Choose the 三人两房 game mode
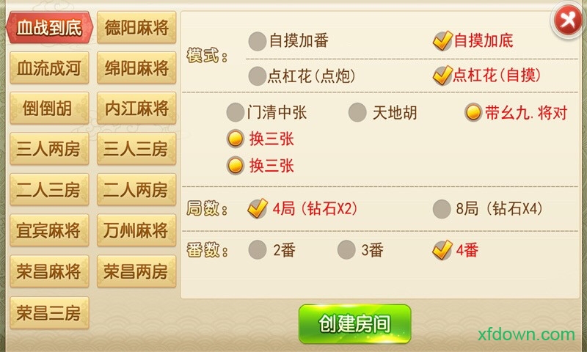The image size is (587, 352). pos(49,149)
